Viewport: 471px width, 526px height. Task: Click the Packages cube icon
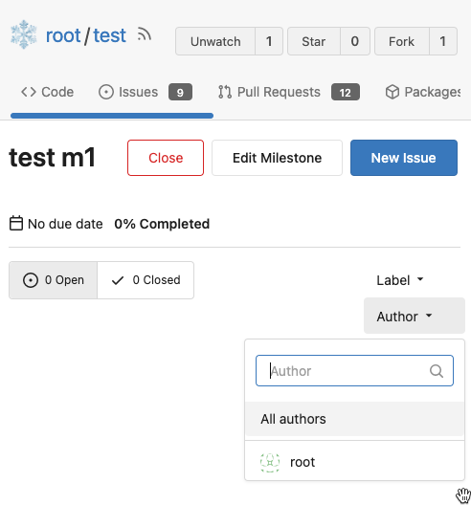point(392,92)
